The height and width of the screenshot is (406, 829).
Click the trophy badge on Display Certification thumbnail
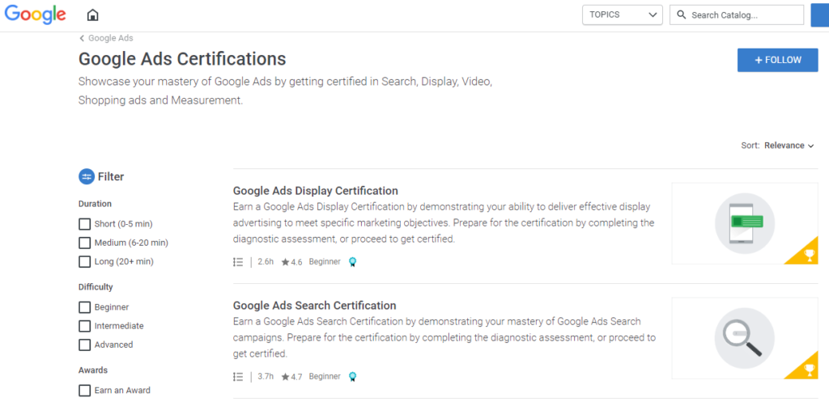(809, 256)
